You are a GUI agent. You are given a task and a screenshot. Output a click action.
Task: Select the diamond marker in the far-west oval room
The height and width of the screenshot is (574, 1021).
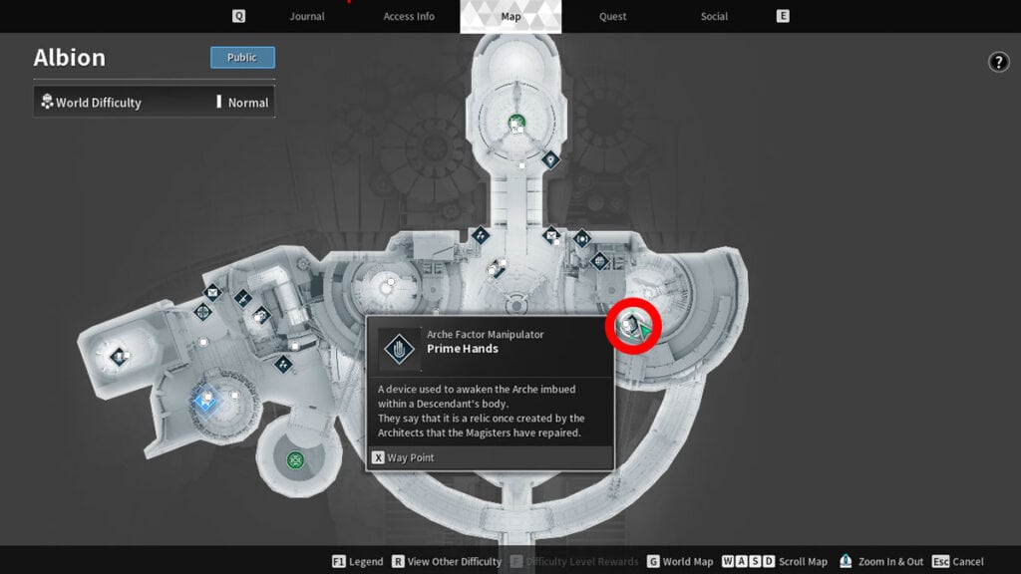click(119, 356)
